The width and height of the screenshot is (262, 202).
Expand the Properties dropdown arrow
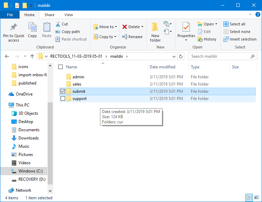[x=186, y=40]
